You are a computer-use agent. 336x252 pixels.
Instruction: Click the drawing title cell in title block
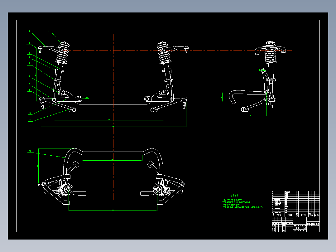point(313,224)
